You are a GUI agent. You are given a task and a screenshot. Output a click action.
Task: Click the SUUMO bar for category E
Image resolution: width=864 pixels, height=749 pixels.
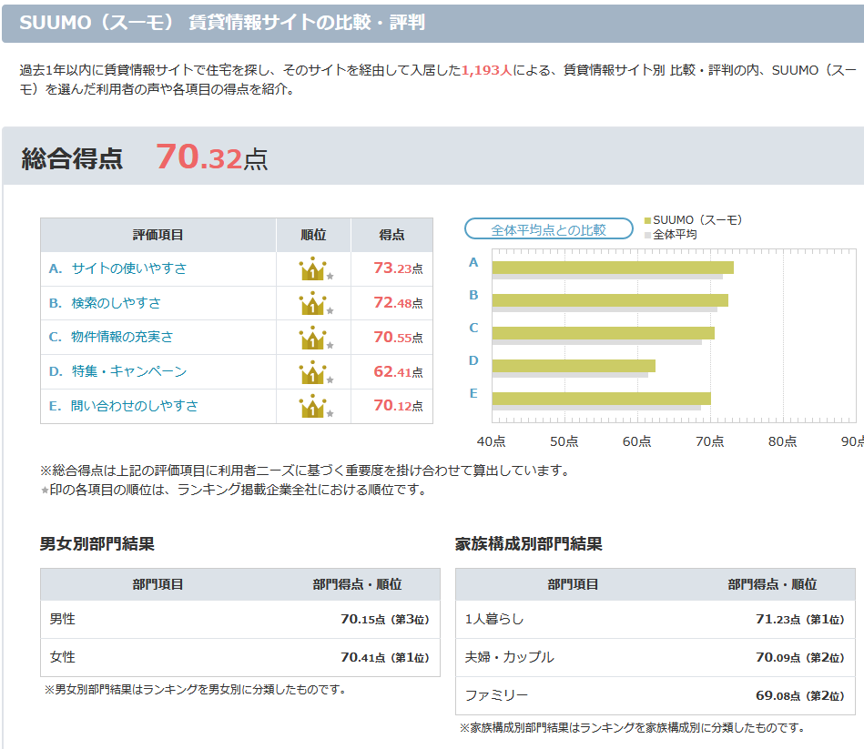(601, 399)
